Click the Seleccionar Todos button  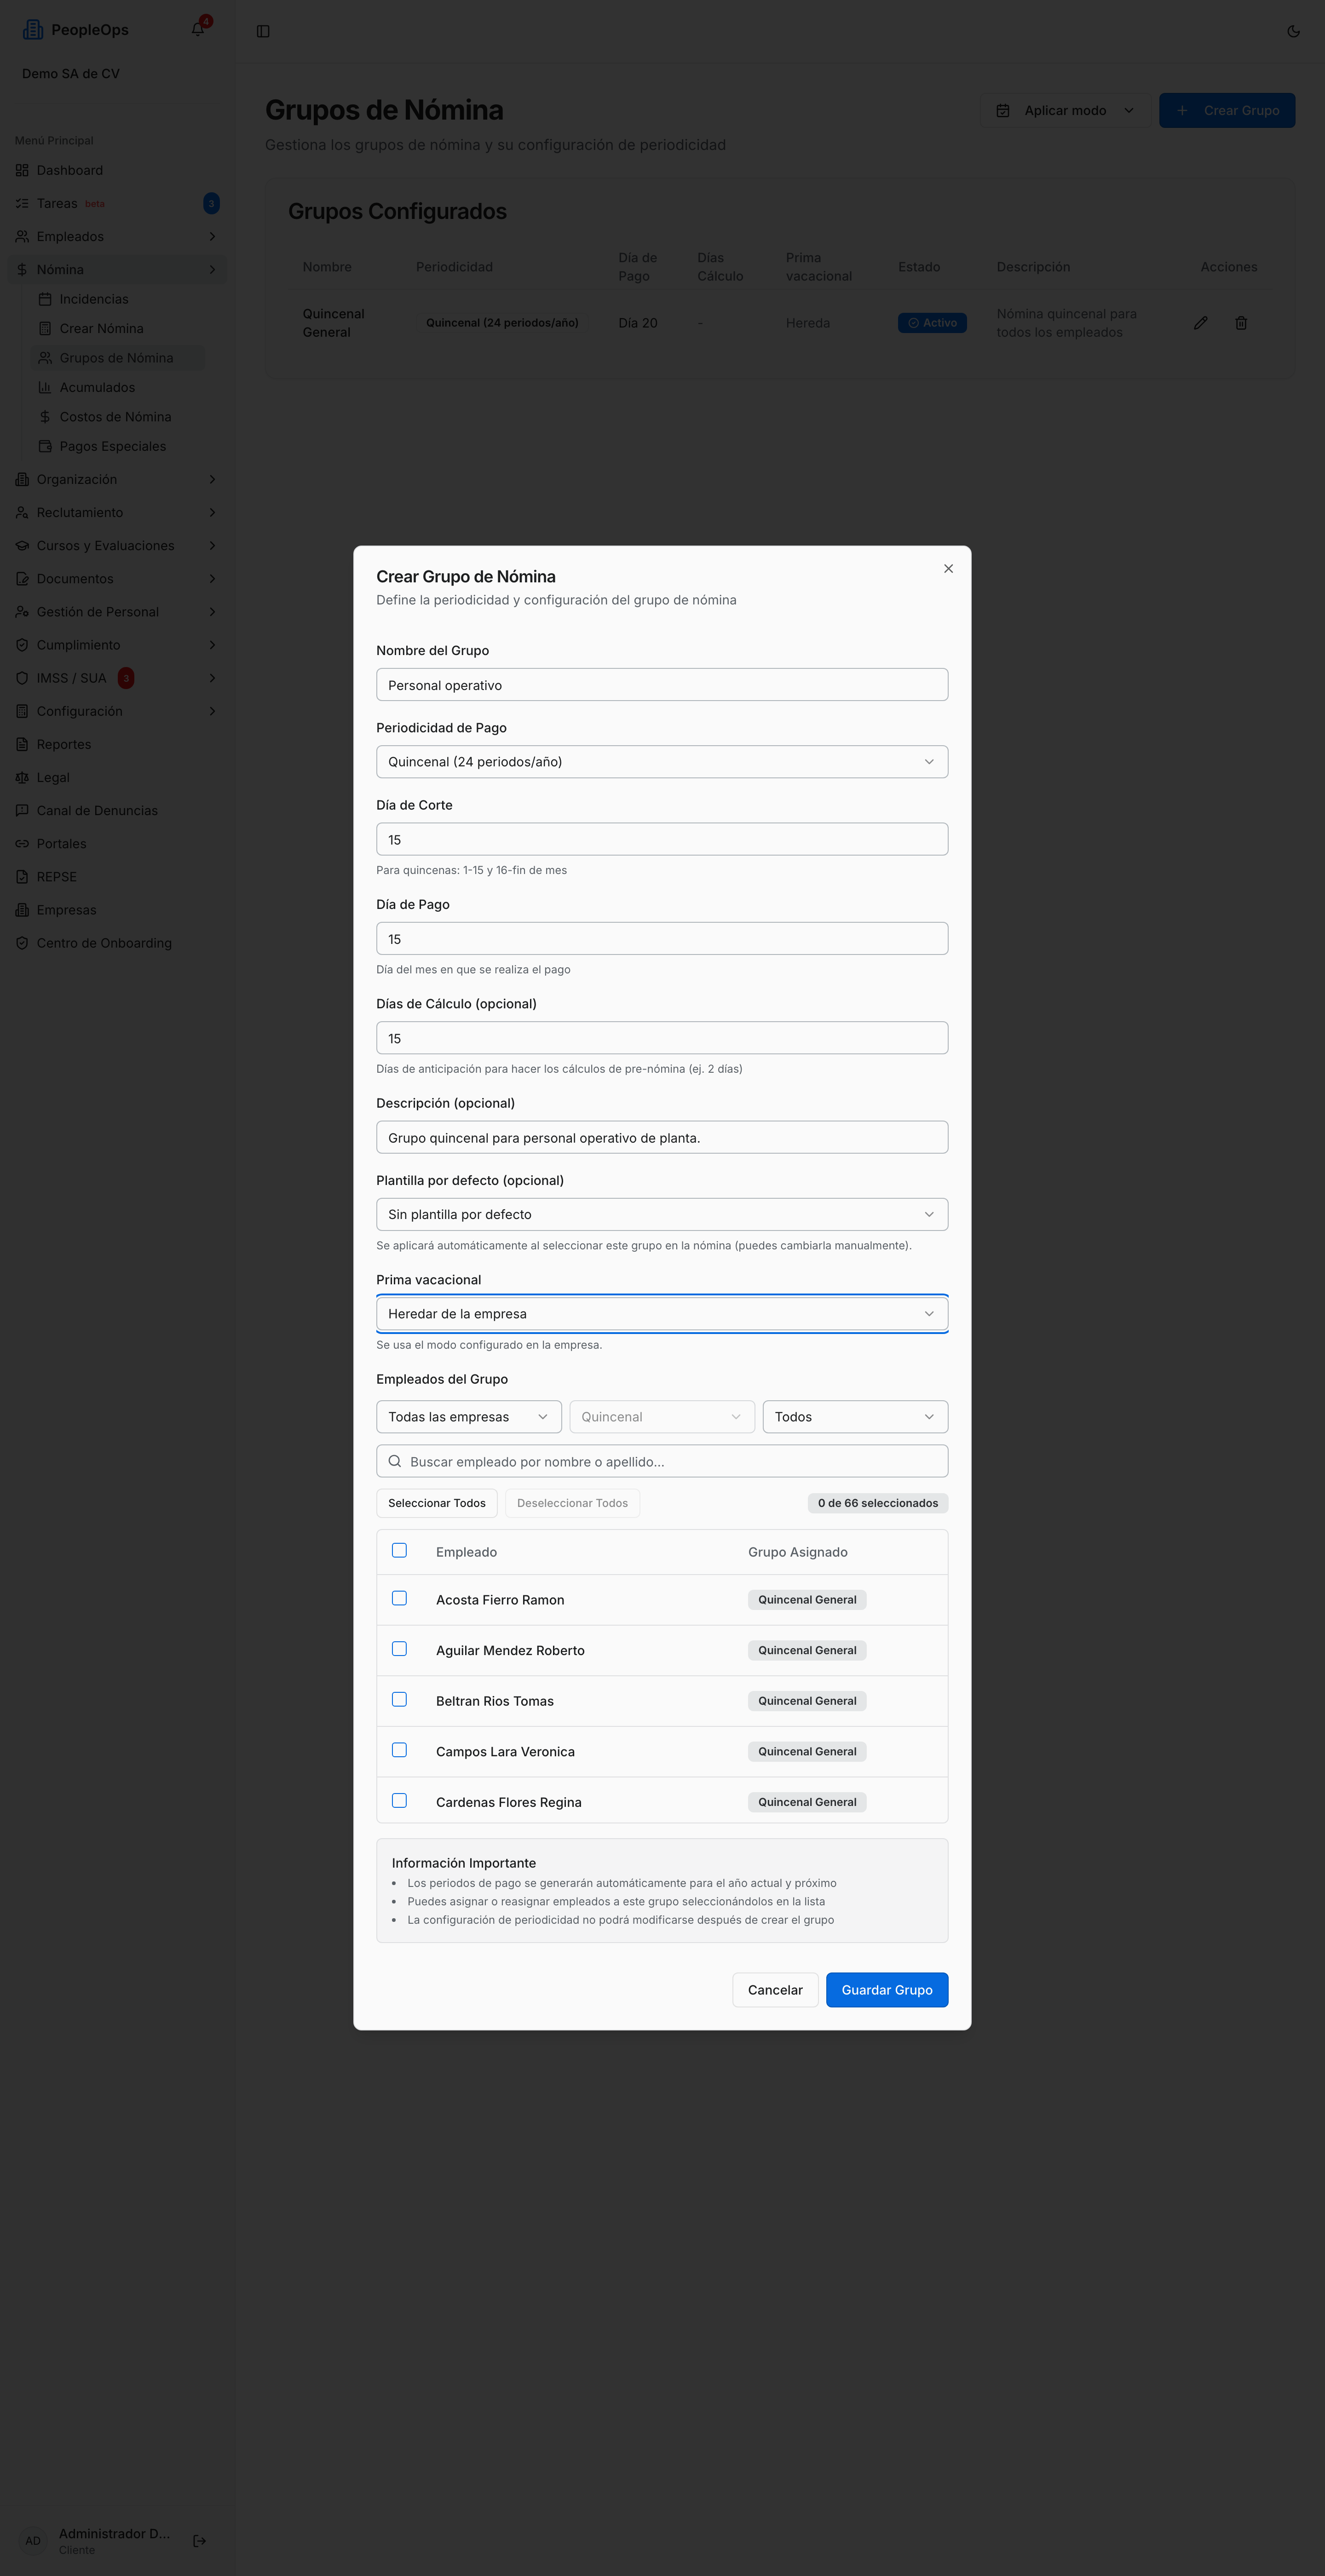pyautogui.click(x=437, y=1503)
